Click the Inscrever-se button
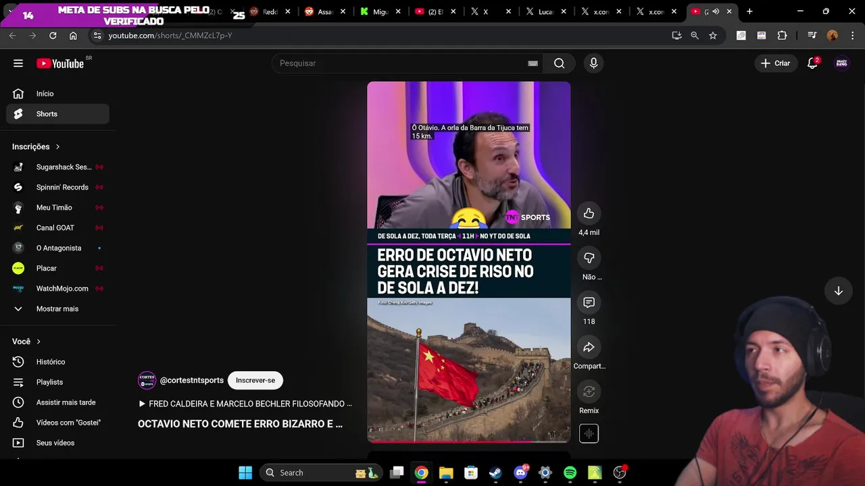Image resolution: width=865 pixels, height=486 pixels. point(255,380)
